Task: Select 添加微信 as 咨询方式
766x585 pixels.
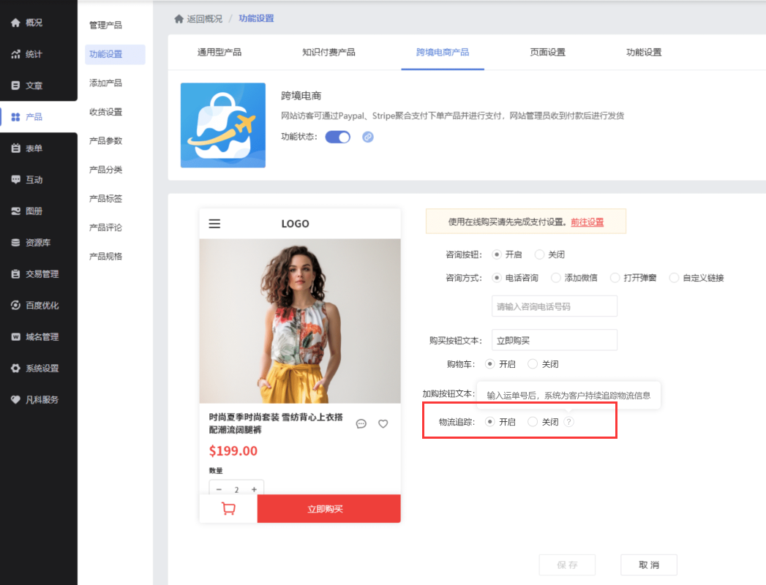Action: click(556, 278)
